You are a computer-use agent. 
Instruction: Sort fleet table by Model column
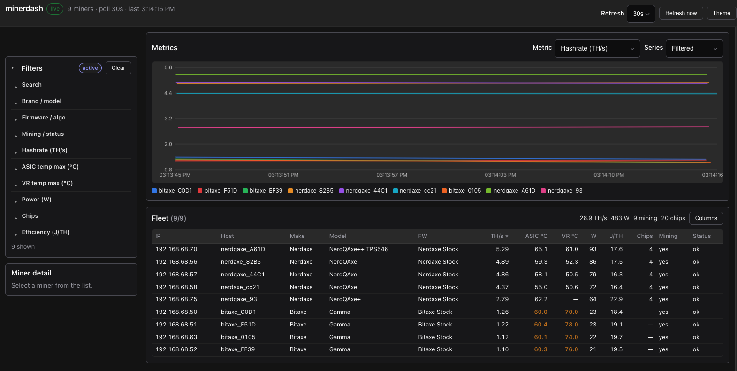point(338,236)
